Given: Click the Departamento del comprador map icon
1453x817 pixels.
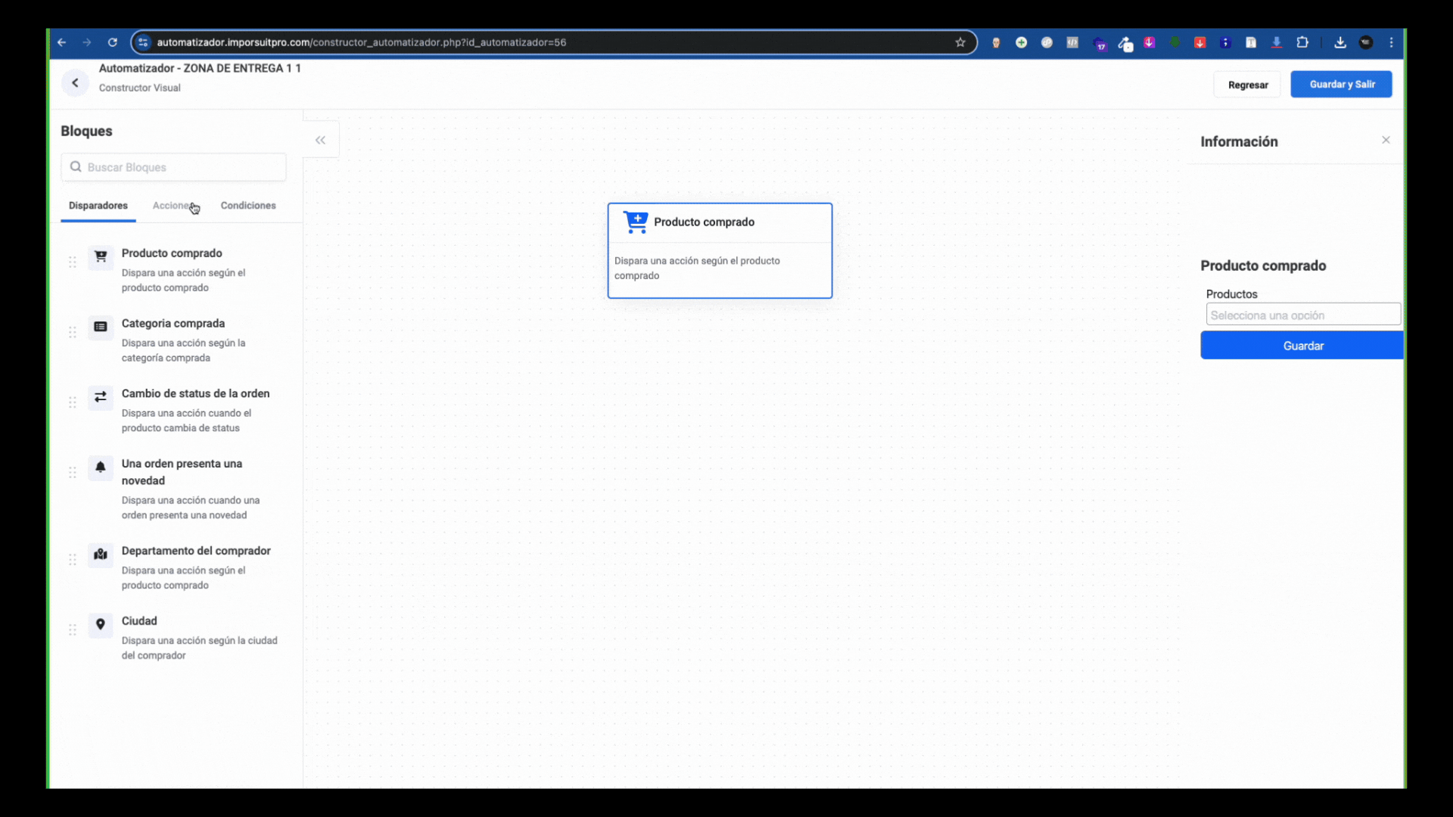Looking at the screenshot, I should coord(100,555).
